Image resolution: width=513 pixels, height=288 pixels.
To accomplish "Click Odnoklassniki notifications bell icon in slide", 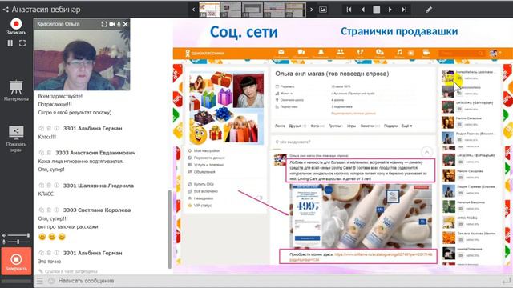I will [x=321, y=52].
